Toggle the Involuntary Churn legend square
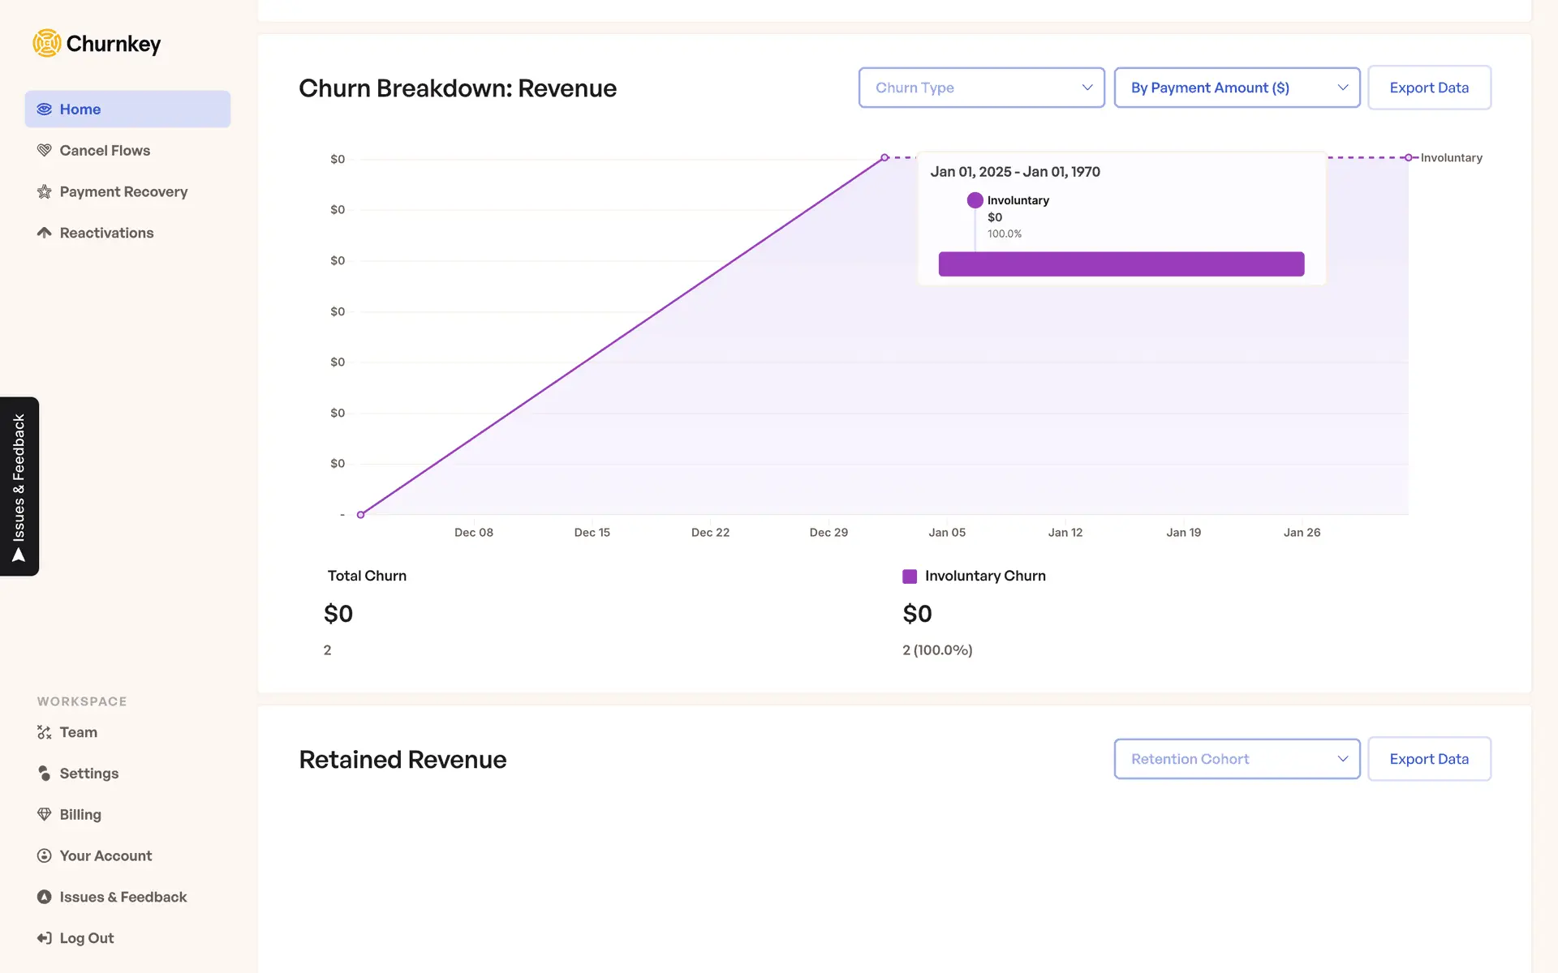 point(910,577)
